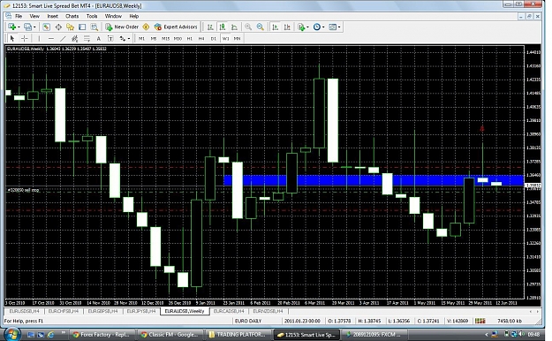Select the Horizontal Line drawing tool

coord(51,38)
